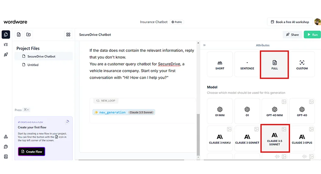Click the onboarding progress circle icon
The height and width of the screenshot is (174, 321).
(x=67, y=122)
